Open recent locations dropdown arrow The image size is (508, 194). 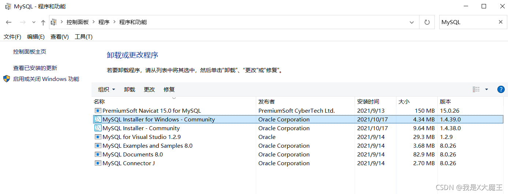click(x=34, y=22)
